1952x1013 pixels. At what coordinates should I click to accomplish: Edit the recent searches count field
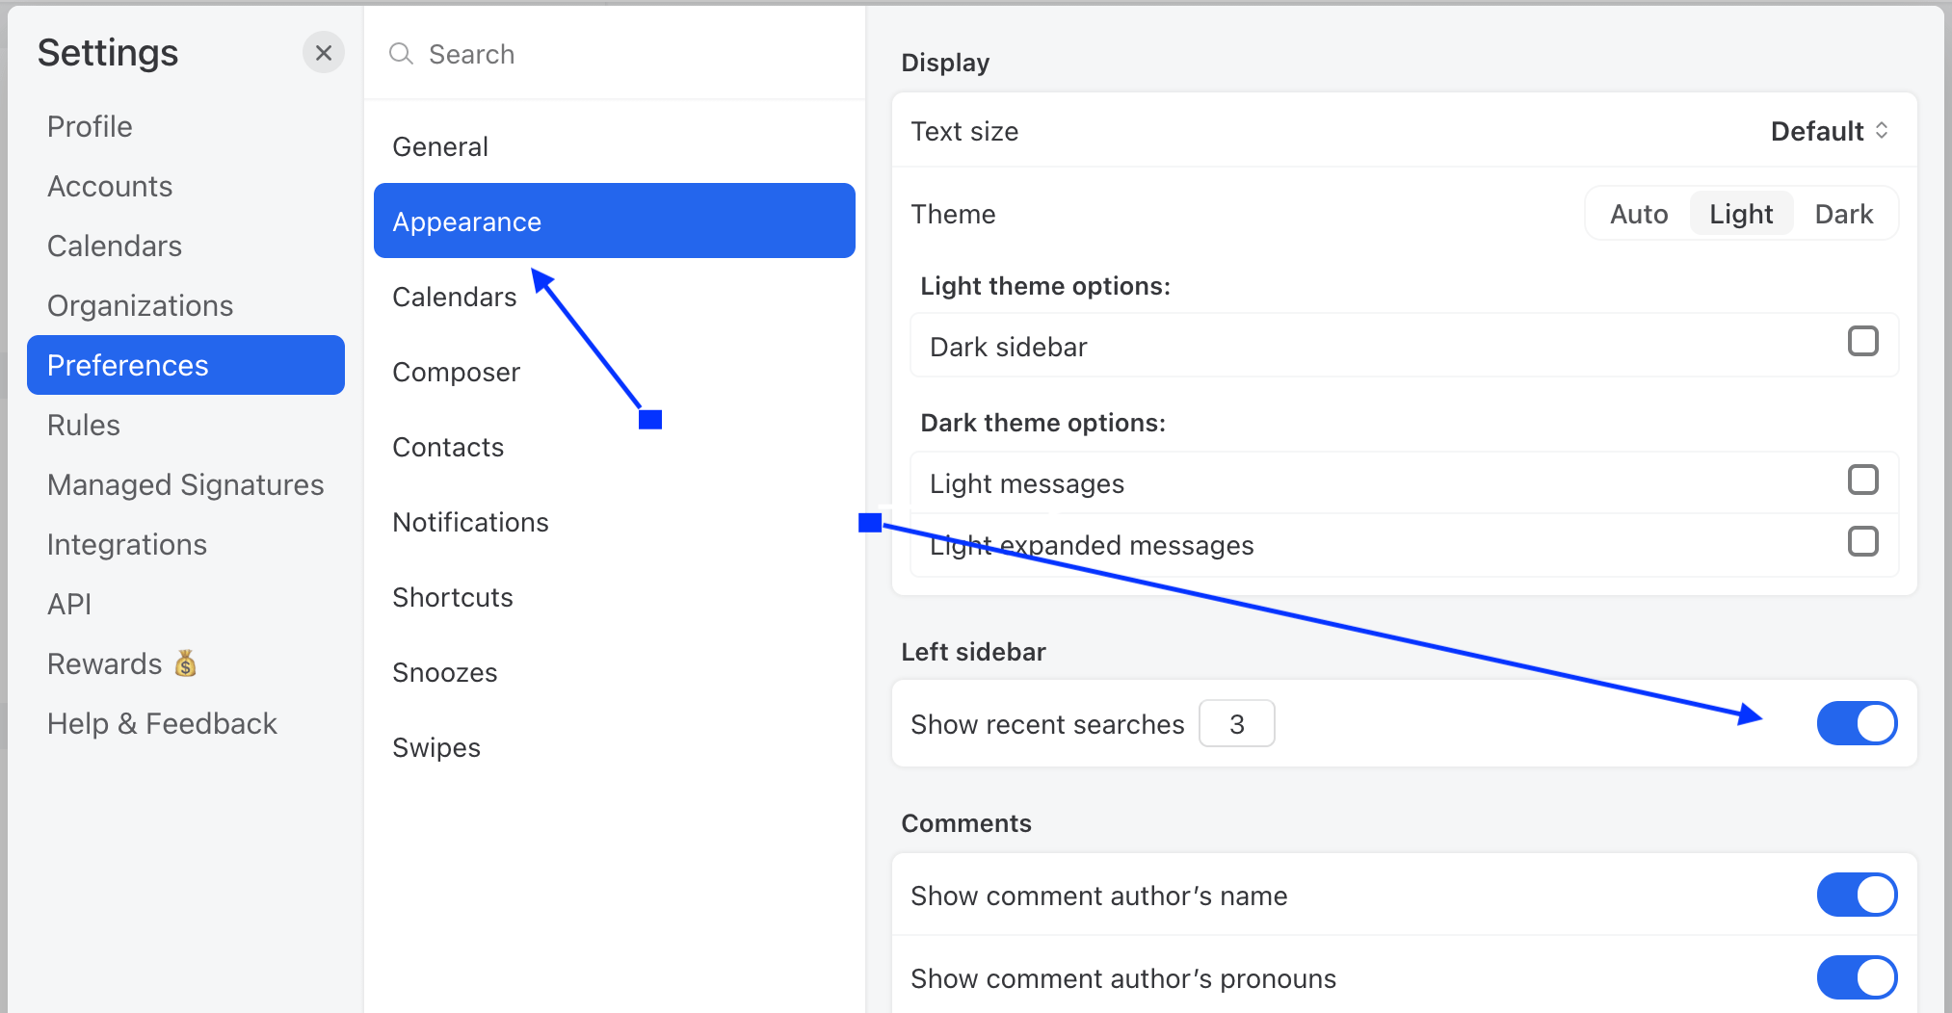pyautogui.click(x=1236, y=723)
